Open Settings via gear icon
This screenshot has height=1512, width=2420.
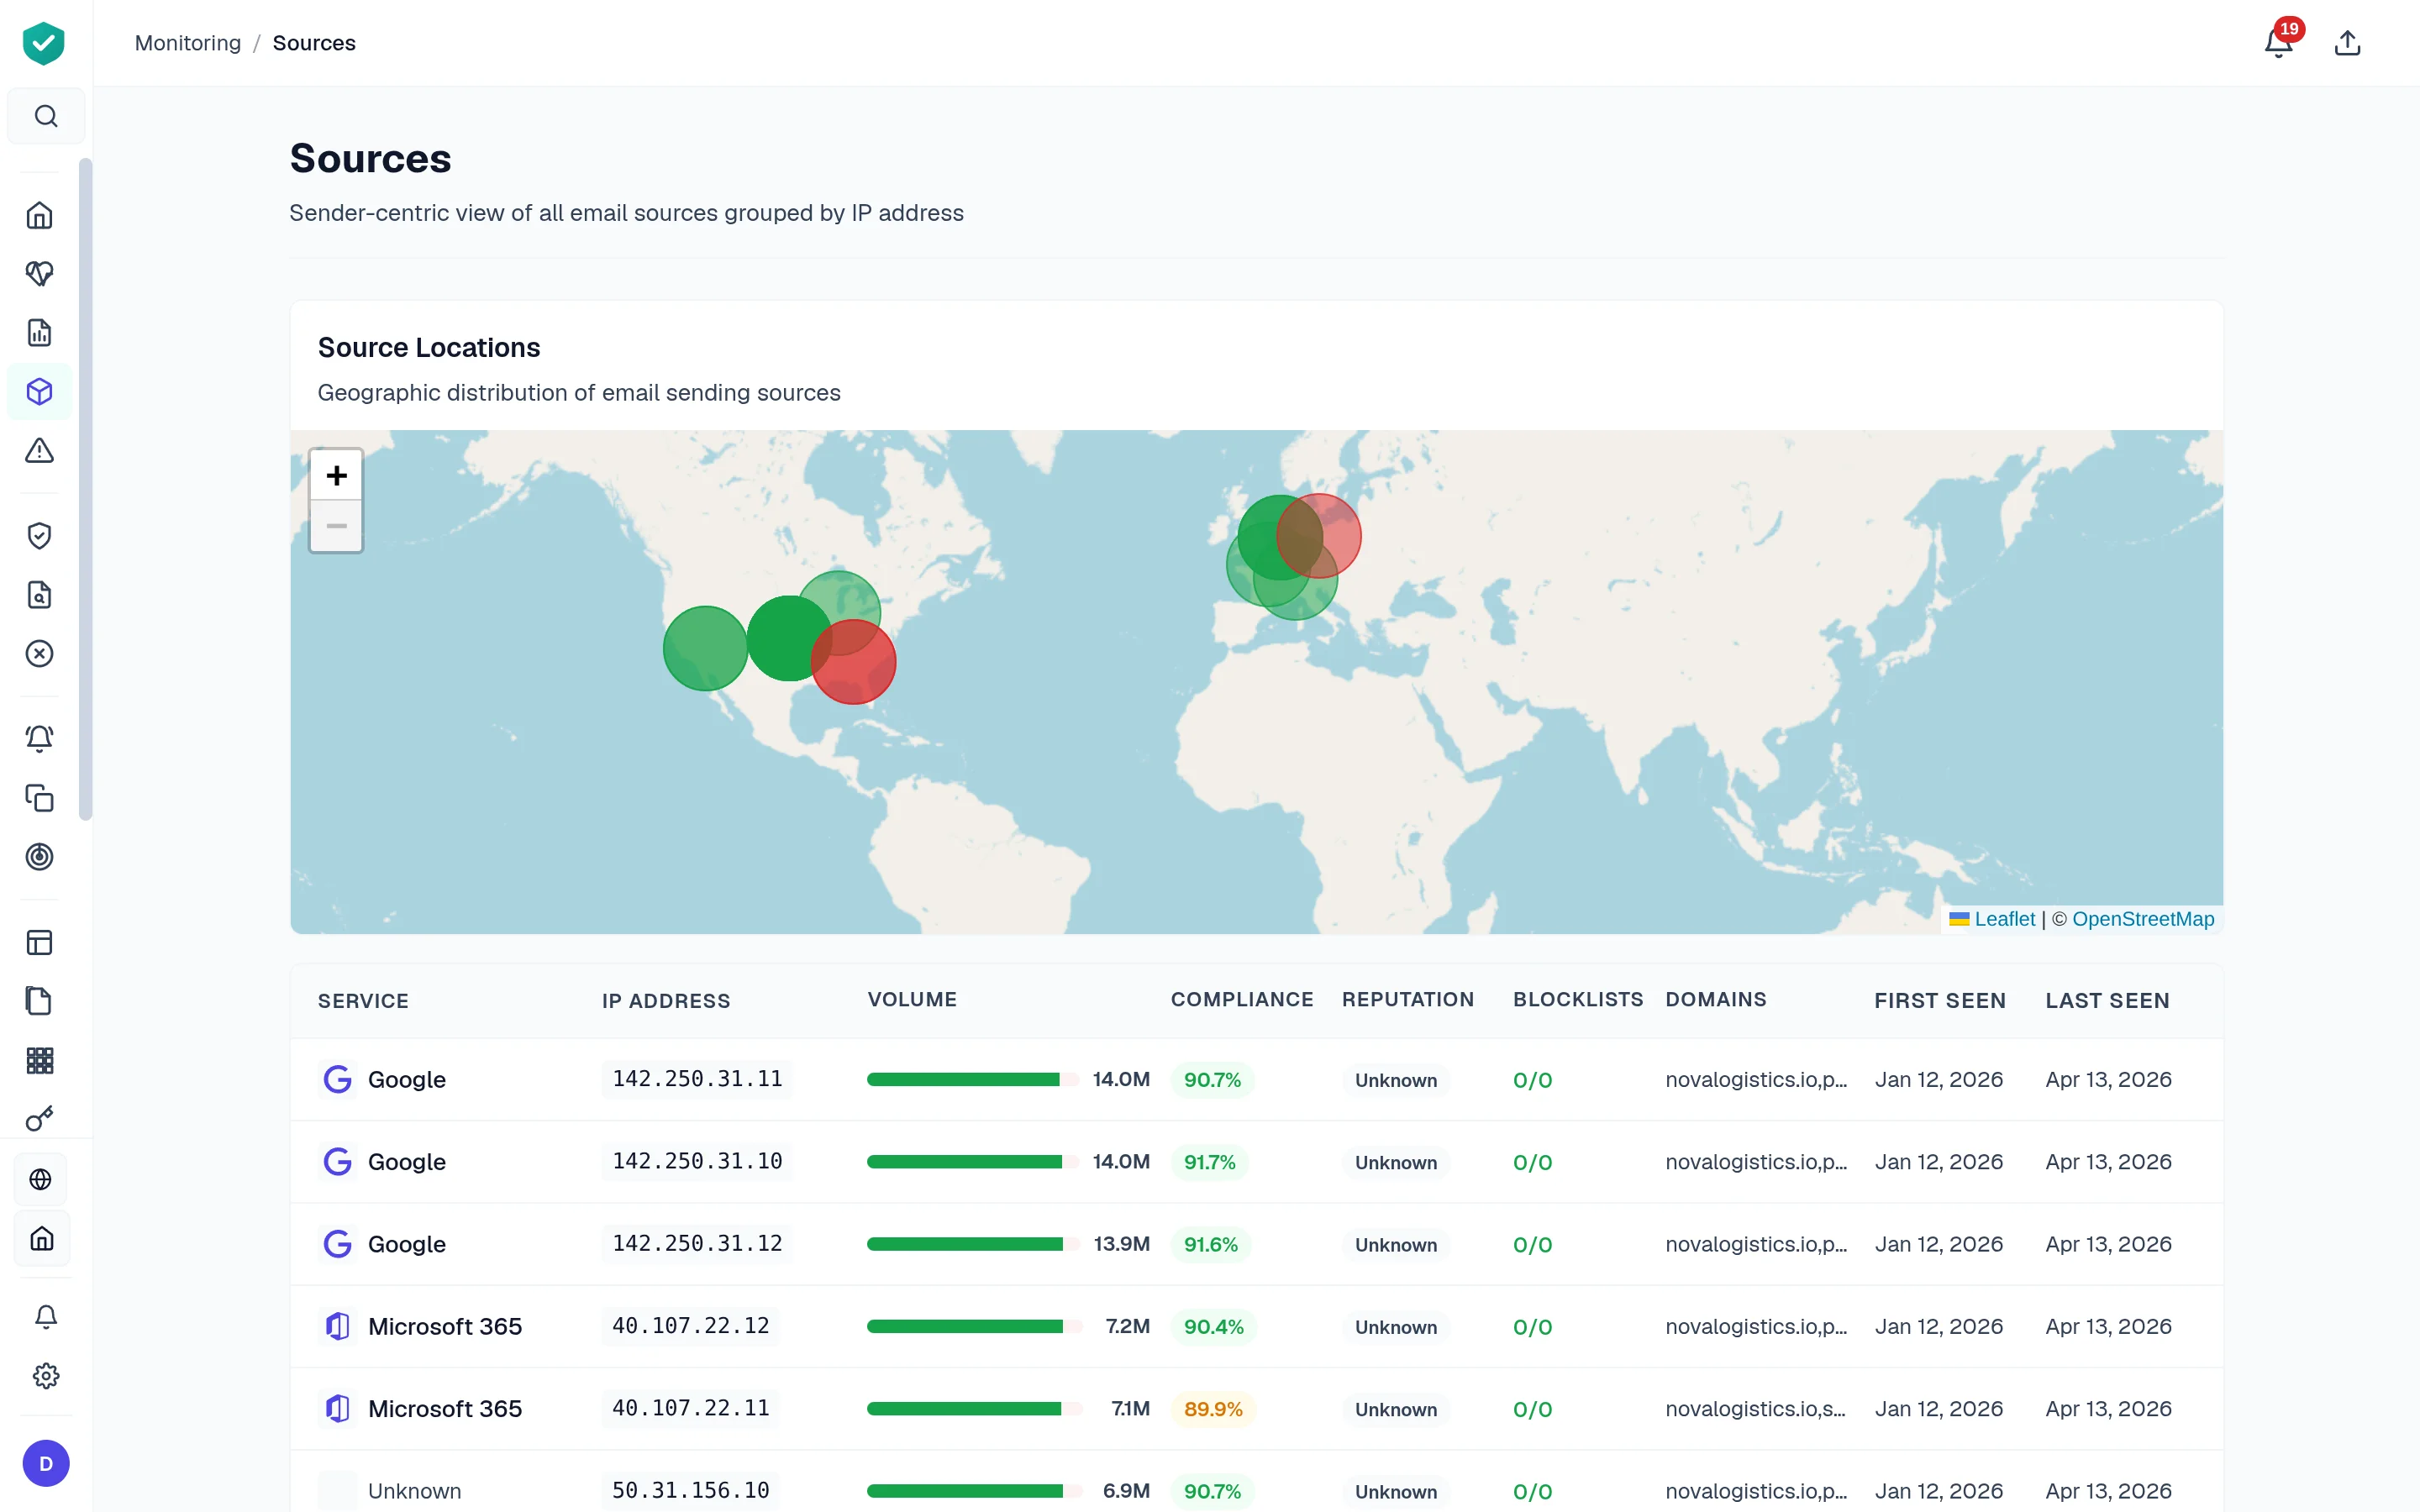coord(46,1375)
